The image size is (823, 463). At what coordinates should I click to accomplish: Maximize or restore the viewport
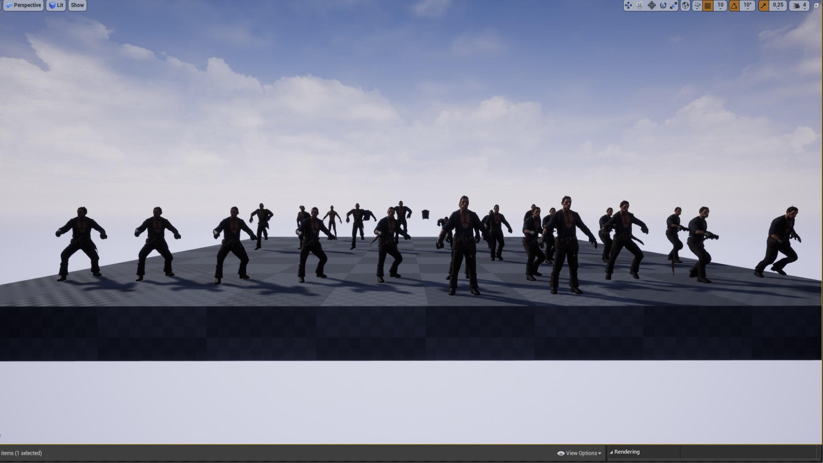816,5
